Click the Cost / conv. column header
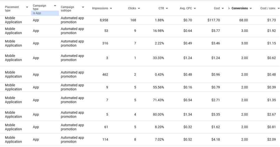 (268, 8)
